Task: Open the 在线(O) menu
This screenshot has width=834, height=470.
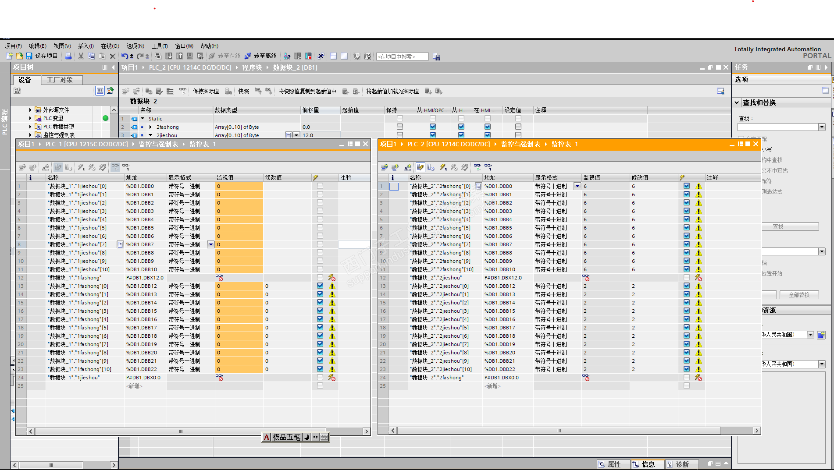Action: (110, 46)
